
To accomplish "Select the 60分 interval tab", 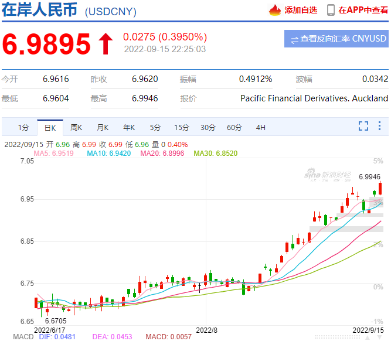I will tap(234, 127).
